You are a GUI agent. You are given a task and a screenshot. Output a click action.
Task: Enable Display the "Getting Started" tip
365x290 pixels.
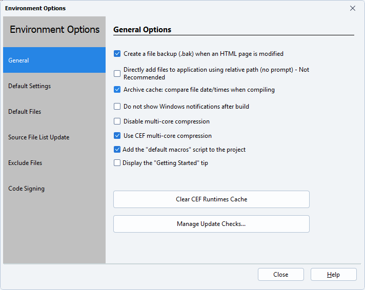point(117,163)
